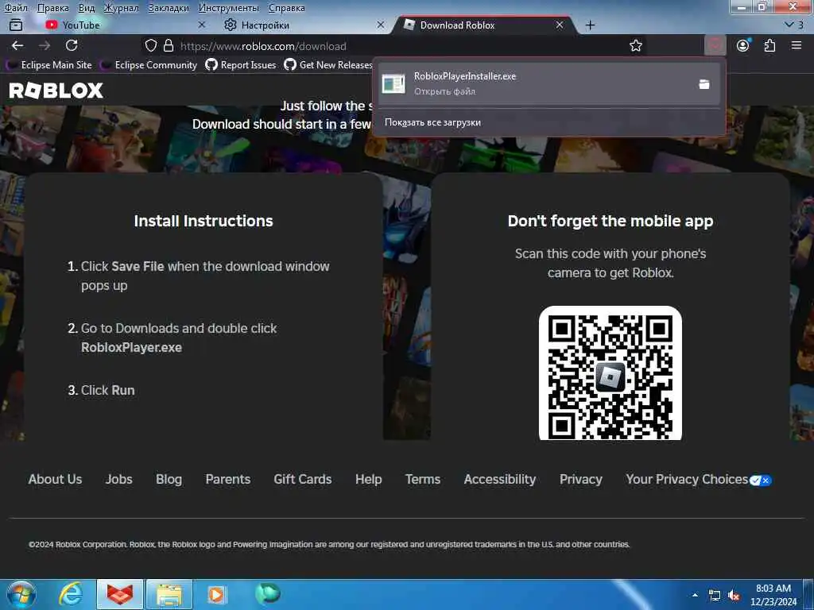The height and width of the screenshot is (610, 814).
Task: View site security lock info
Action: point(169,45)
